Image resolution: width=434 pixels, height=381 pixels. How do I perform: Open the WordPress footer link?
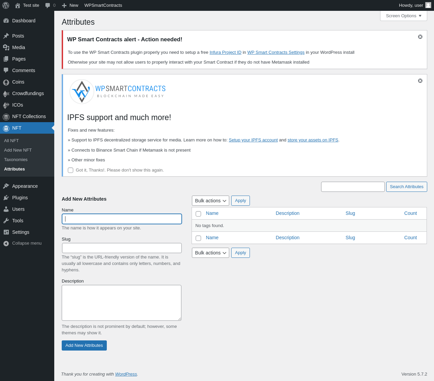[x=126, y=374]
